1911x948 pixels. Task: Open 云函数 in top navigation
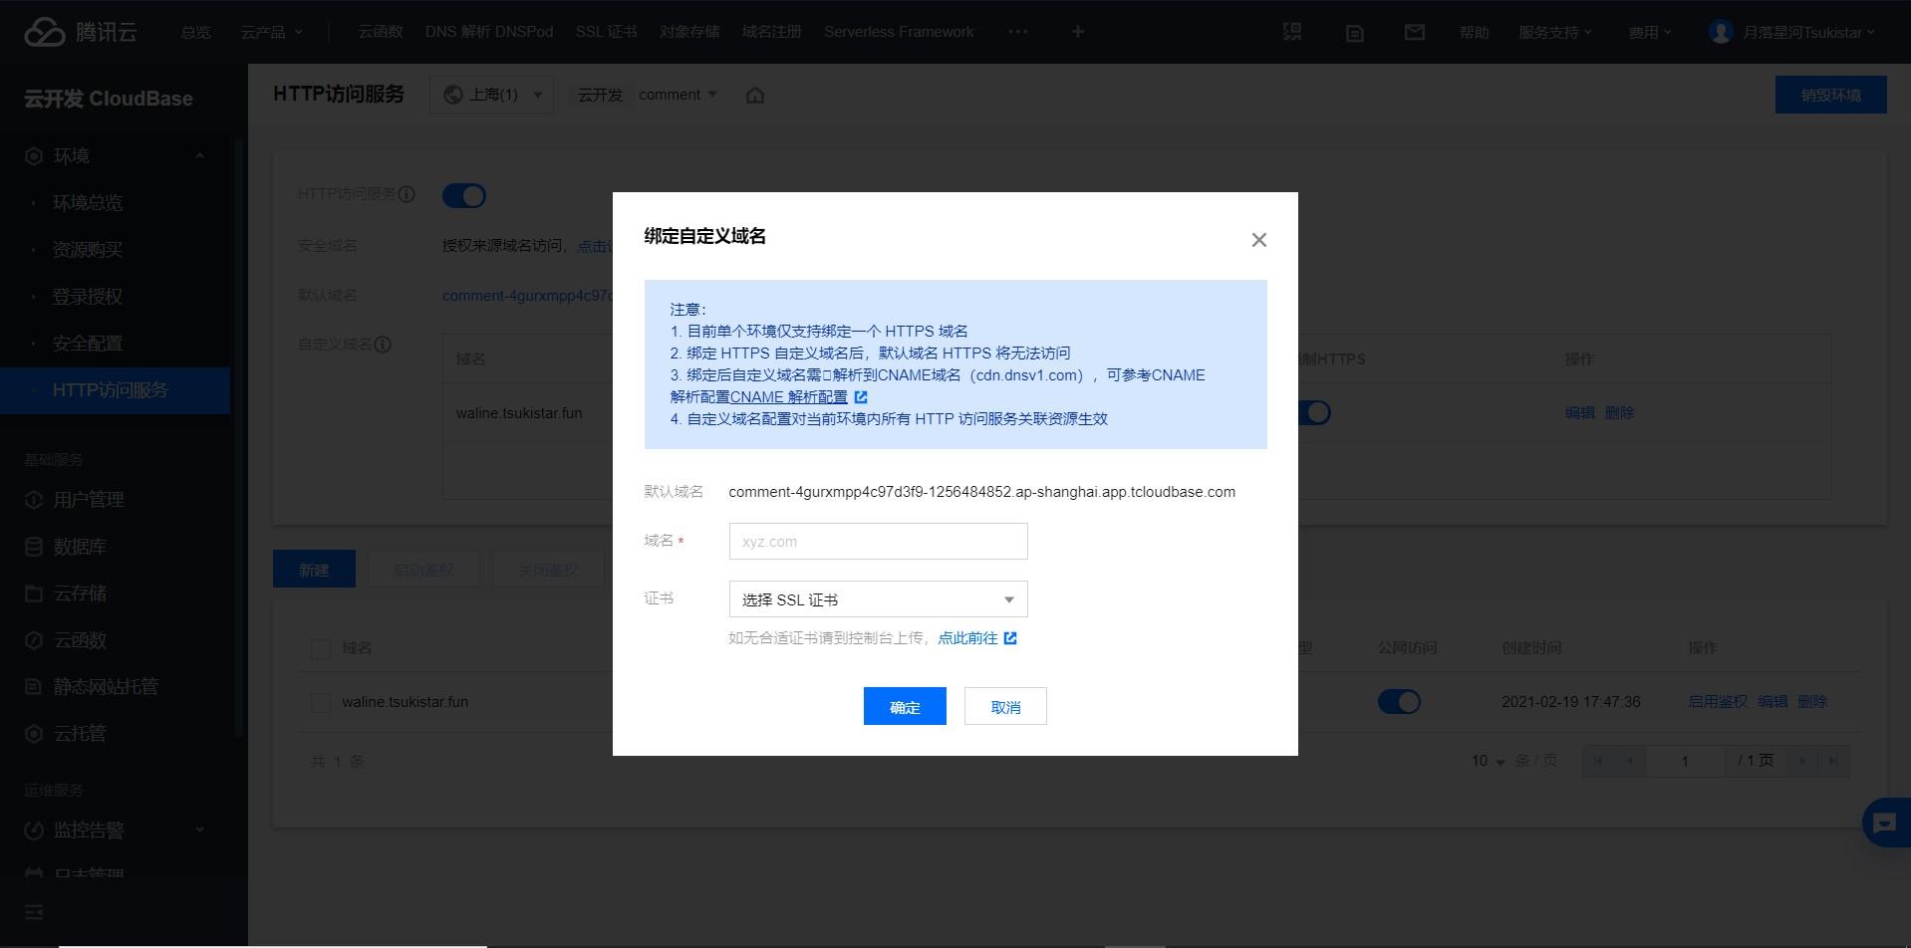click(x=381, y=32)
